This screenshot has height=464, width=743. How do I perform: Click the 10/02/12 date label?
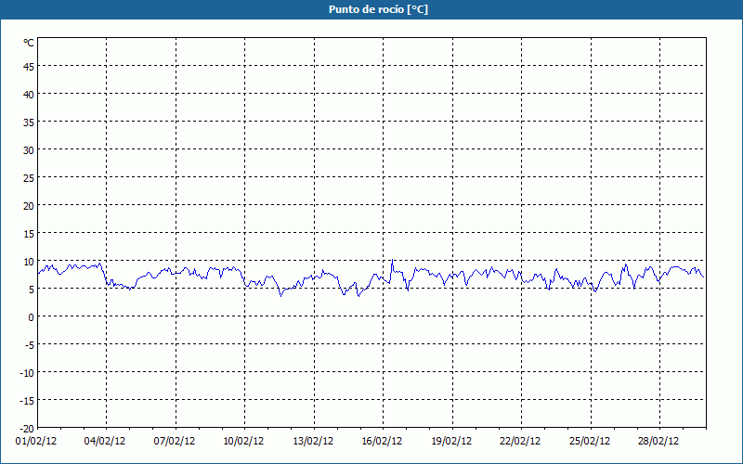[x=243, y=442]
